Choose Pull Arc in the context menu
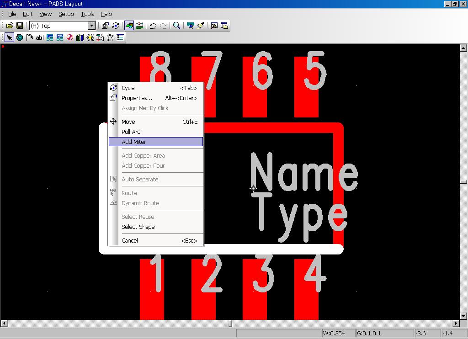 156,132
